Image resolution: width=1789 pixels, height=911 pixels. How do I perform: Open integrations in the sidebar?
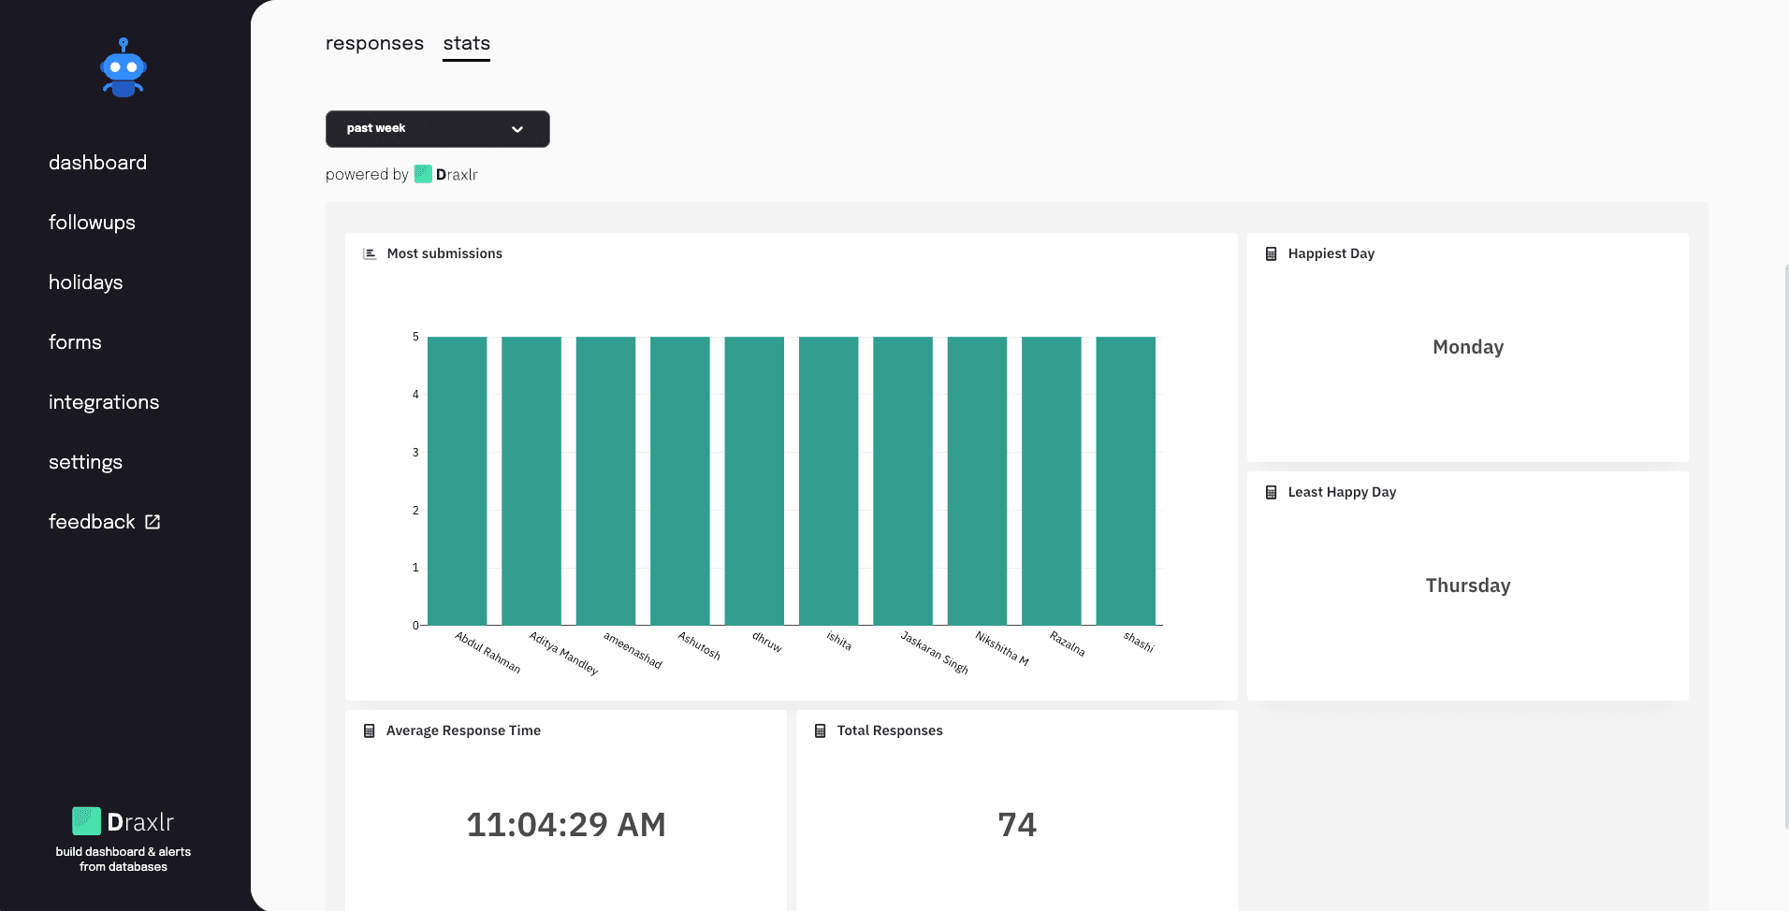[x=104, y=402]
